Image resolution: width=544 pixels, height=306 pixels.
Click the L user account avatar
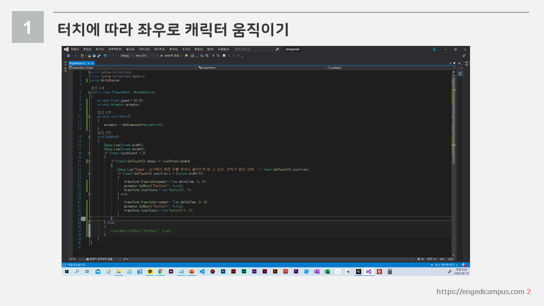coord(434,49)
